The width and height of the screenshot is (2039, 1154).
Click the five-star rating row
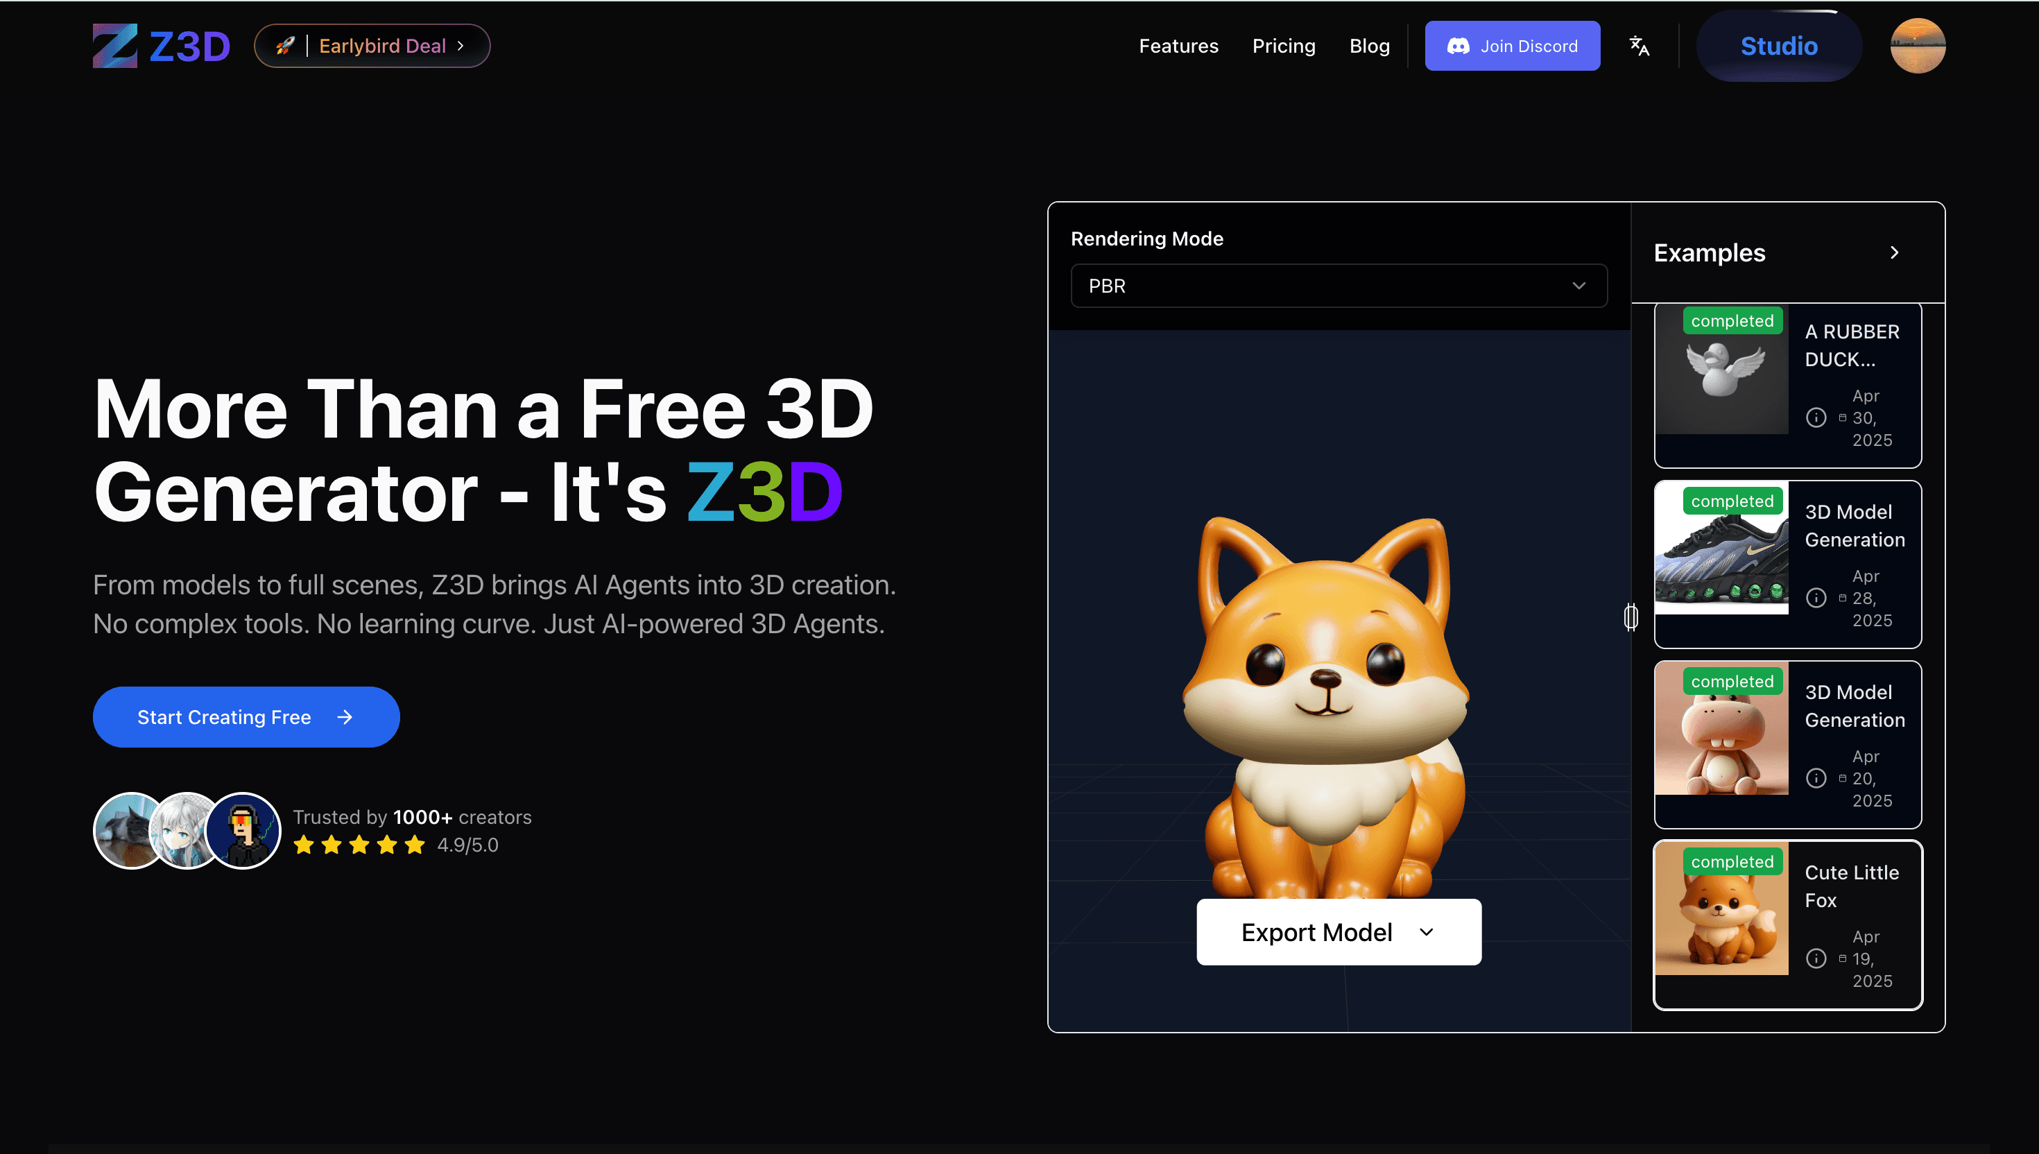359,845
